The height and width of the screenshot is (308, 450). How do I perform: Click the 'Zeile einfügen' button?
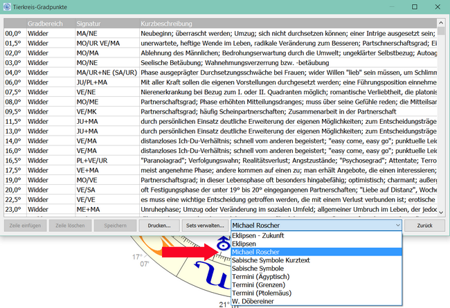[x=25, y=226]
